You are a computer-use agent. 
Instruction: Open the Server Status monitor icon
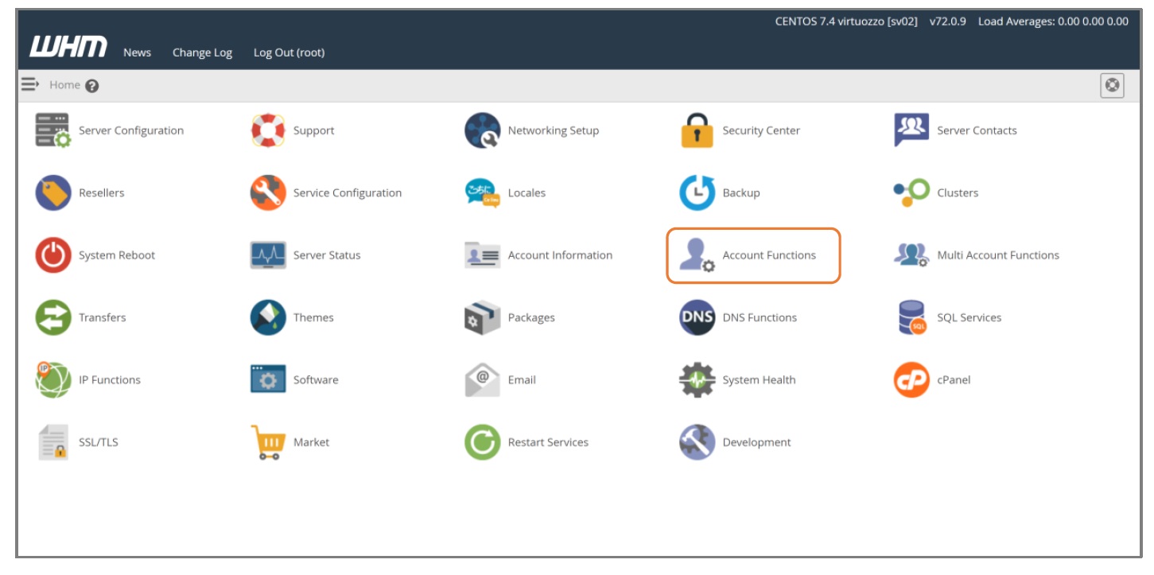pos(268,255)
